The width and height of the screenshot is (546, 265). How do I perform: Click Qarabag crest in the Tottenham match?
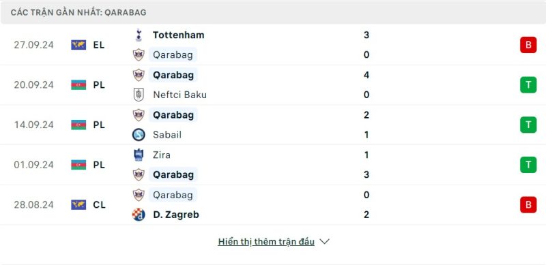click(x=139, y=55)
